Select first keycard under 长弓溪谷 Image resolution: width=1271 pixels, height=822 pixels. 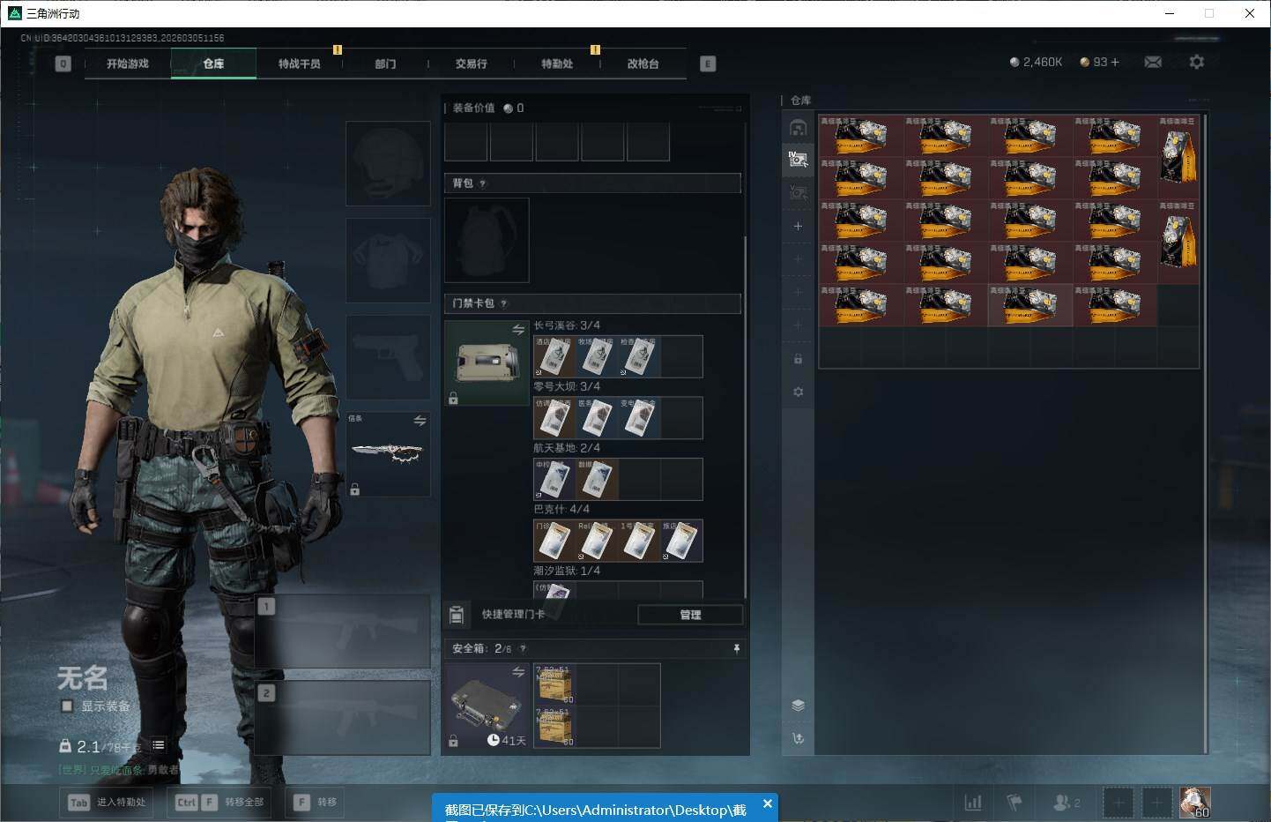554,356
